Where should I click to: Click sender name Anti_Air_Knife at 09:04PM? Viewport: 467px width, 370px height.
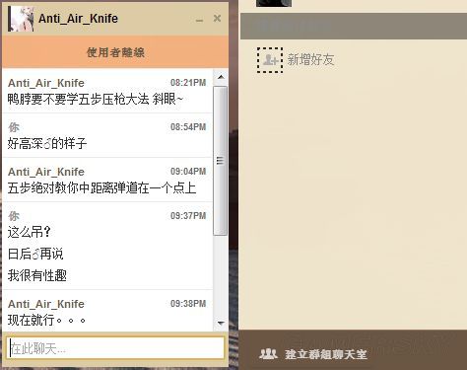pos(46,172)
